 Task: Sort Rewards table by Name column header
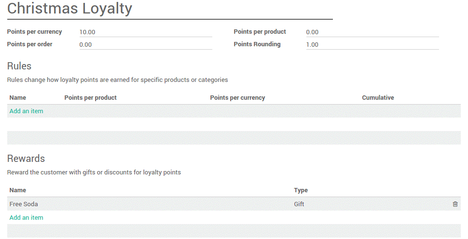(x=18, y=190)
